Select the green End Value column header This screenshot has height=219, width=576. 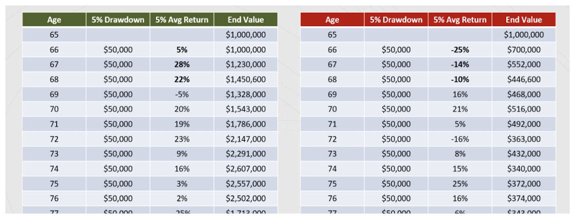(245, 19)
